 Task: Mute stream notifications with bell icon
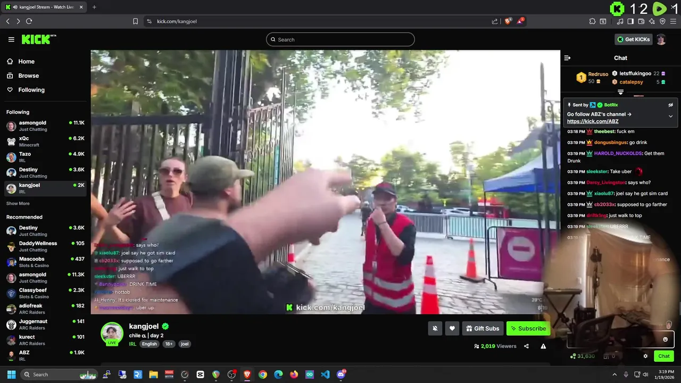click(435, 329)
